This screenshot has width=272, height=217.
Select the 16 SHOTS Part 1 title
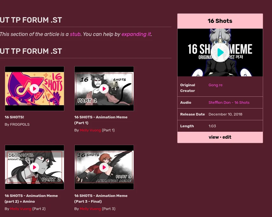(x=101, y=120)
